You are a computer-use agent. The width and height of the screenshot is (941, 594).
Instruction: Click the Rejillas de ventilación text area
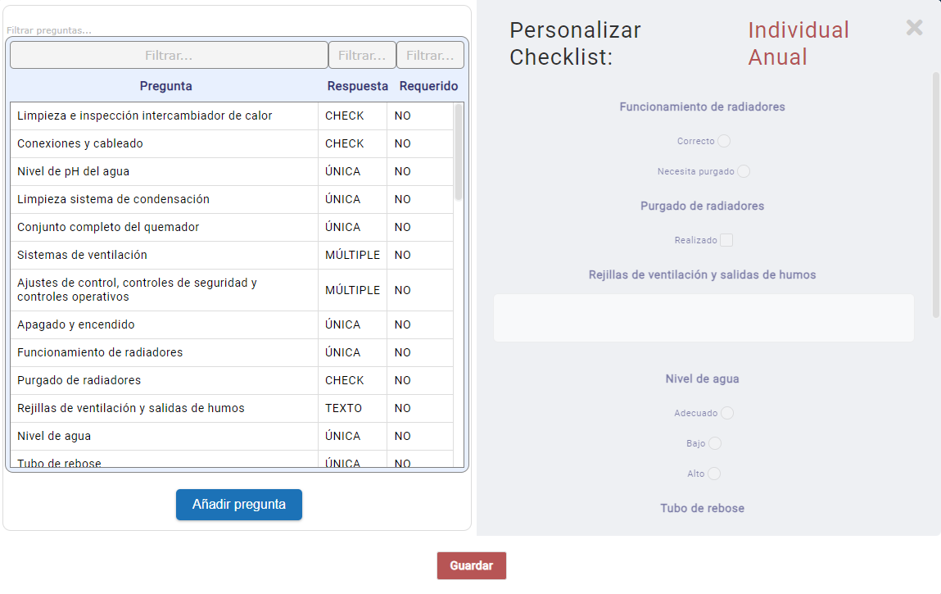click(x=703, y=318)
